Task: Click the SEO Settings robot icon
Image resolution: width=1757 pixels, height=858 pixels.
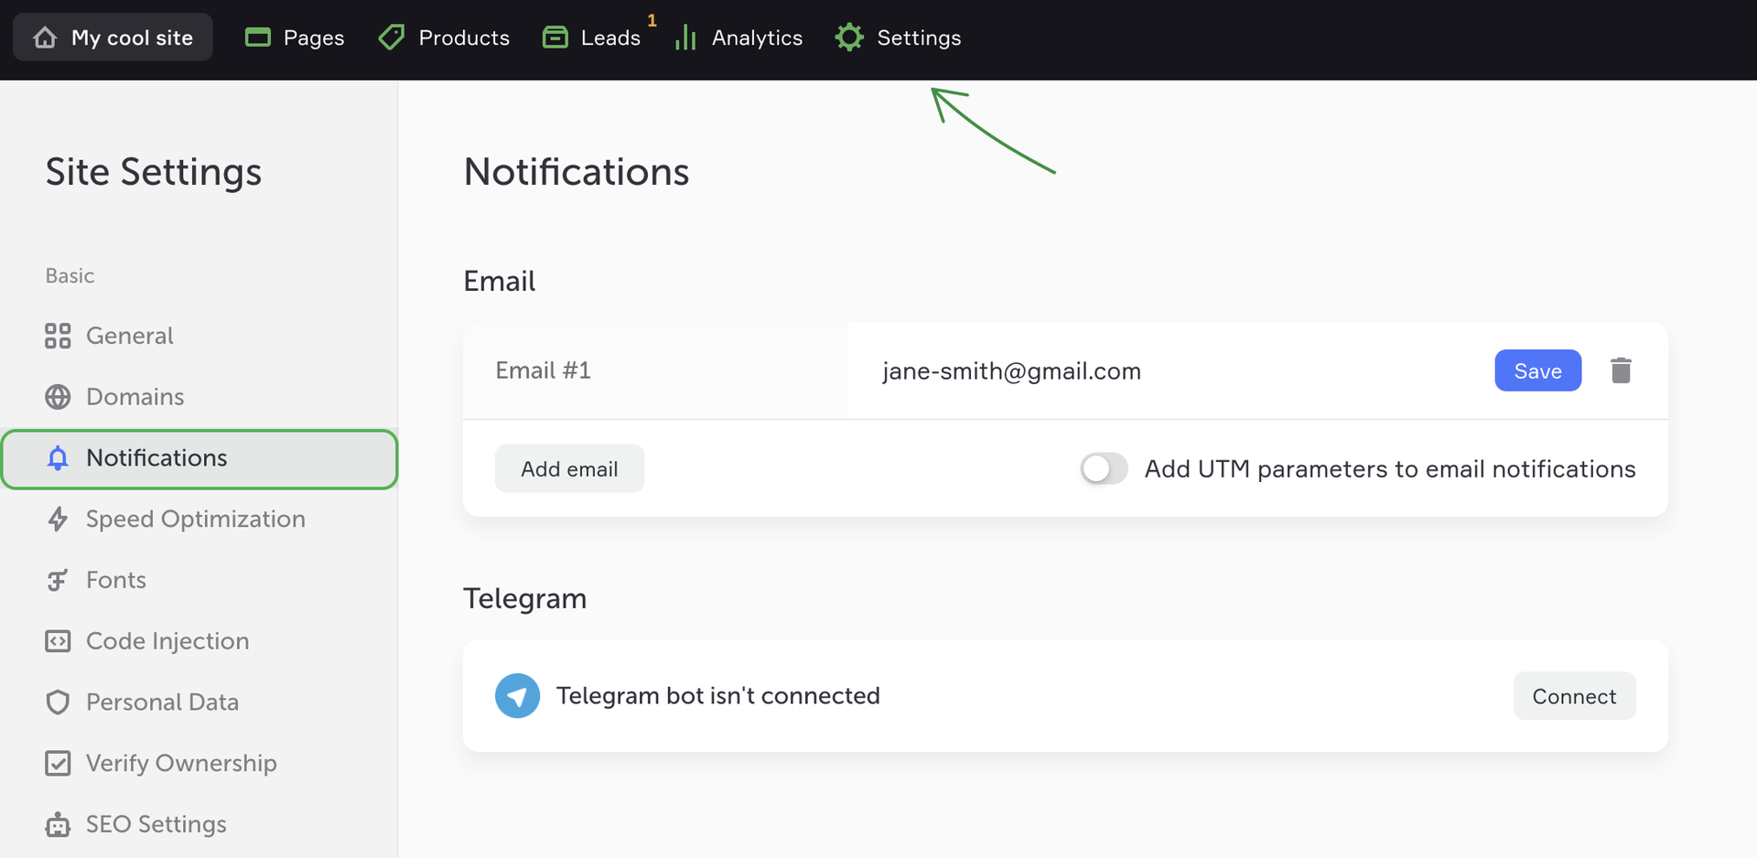Action: (x=58, y=825)
